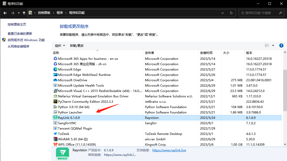Open 启用或关闭 Windows 功能 link
The width and height of the screenshot is (287, 161).
pos(26,40)
